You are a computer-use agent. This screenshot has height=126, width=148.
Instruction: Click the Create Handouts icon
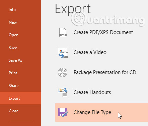point(63,92)
